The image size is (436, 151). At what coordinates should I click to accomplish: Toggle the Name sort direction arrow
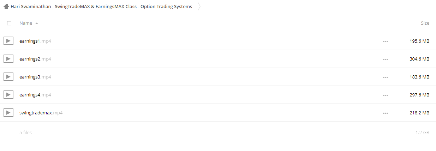37,23
